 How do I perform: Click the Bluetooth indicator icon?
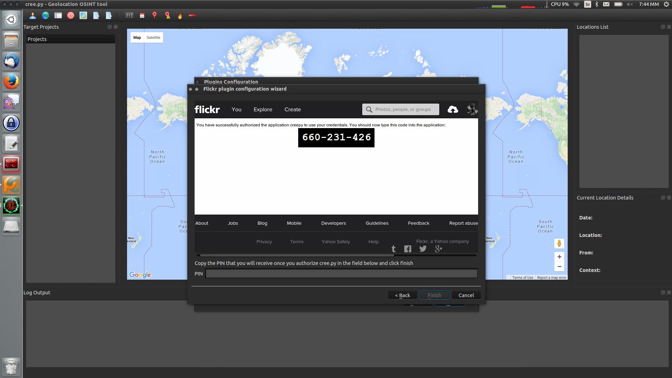597,4
